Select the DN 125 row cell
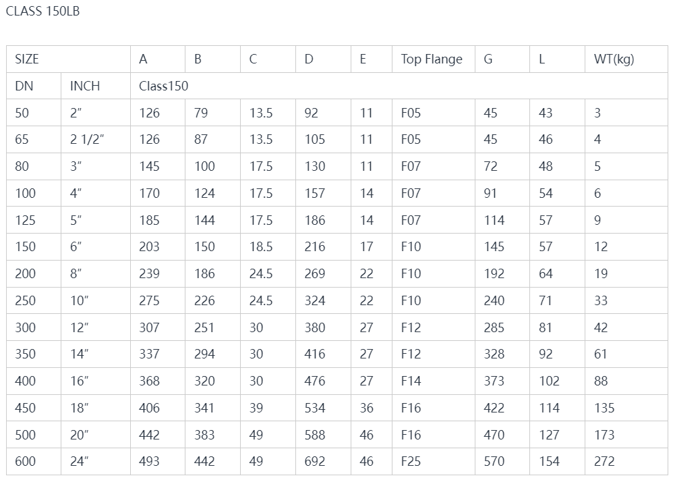The width and height of the screenshot is (673, 480). point(34,220)
